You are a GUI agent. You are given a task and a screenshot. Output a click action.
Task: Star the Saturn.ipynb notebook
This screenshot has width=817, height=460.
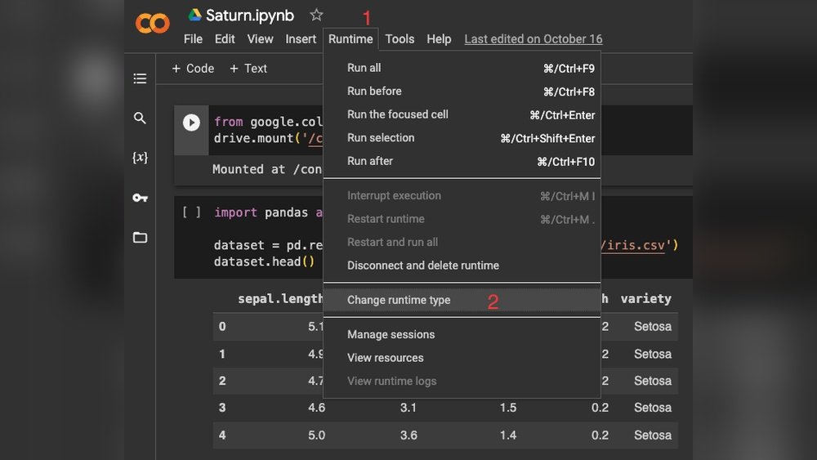[316, 16]
